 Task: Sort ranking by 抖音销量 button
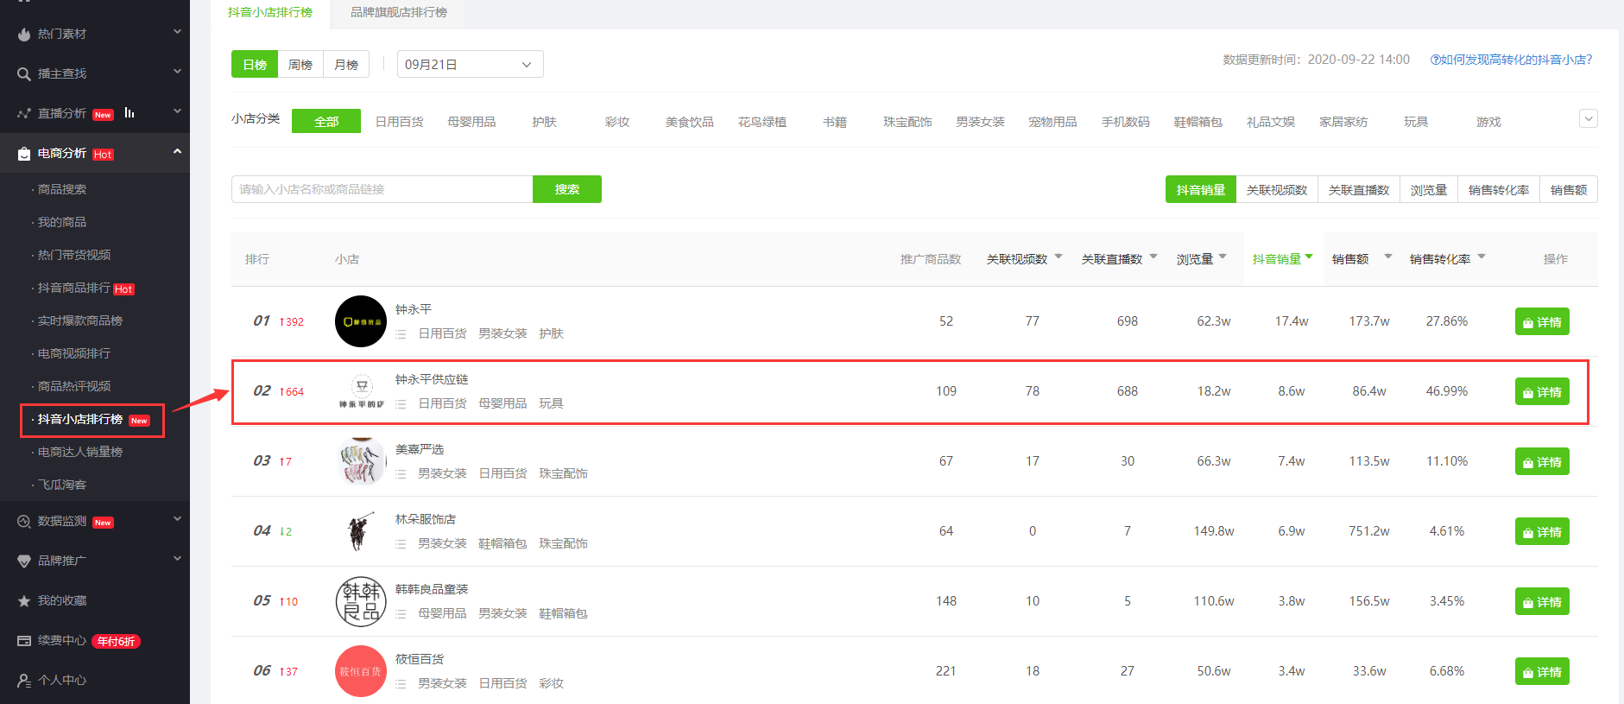coord(1201,190)
